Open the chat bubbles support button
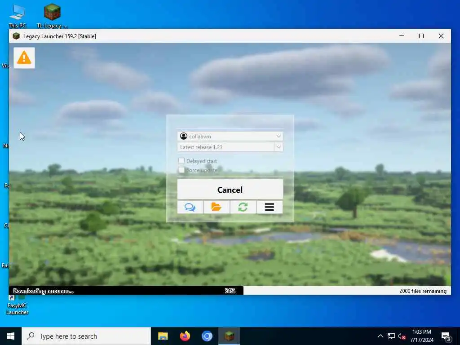The width and height of the screenshot is (460, 345). point(190,207)
